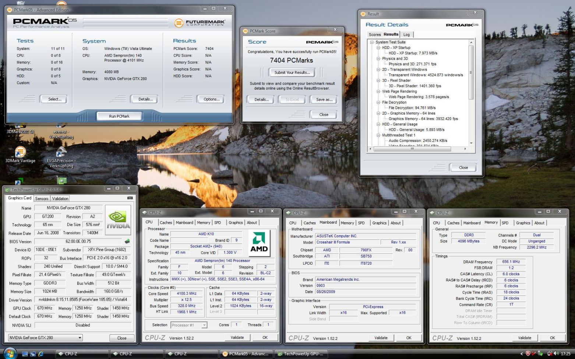Click the DRAM Frequency 656.1 MHz value
Image resolution: width=575 pixels, height=359 pixels.
coord(511,262)
